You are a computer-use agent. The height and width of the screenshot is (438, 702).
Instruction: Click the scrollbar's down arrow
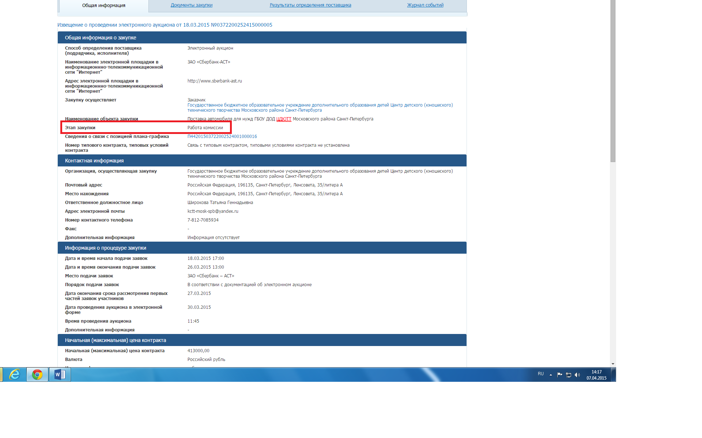coord(613,364)
